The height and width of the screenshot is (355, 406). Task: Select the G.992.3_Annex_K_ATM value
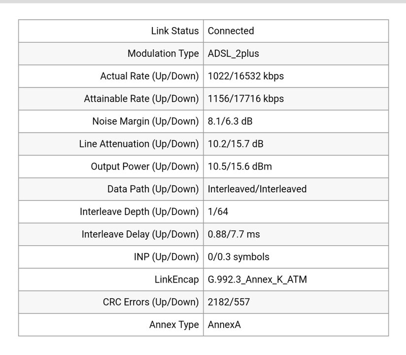coord(257,280)
